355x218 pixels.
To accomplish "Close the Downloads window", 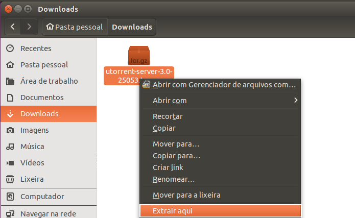I will [x=8, y=9].
